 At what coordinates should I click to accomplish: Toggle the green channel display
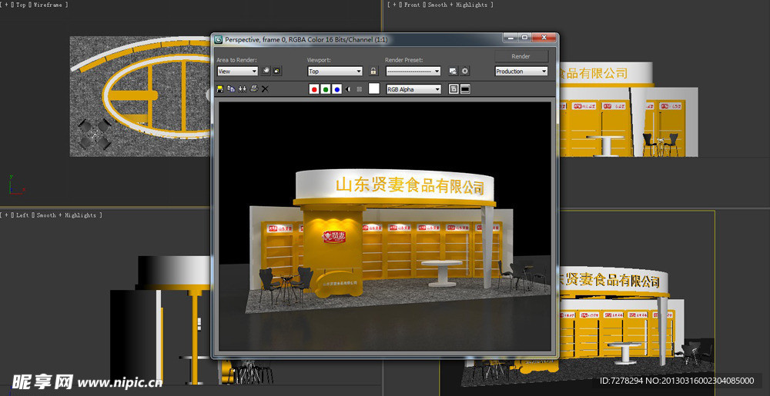[326, 89]
